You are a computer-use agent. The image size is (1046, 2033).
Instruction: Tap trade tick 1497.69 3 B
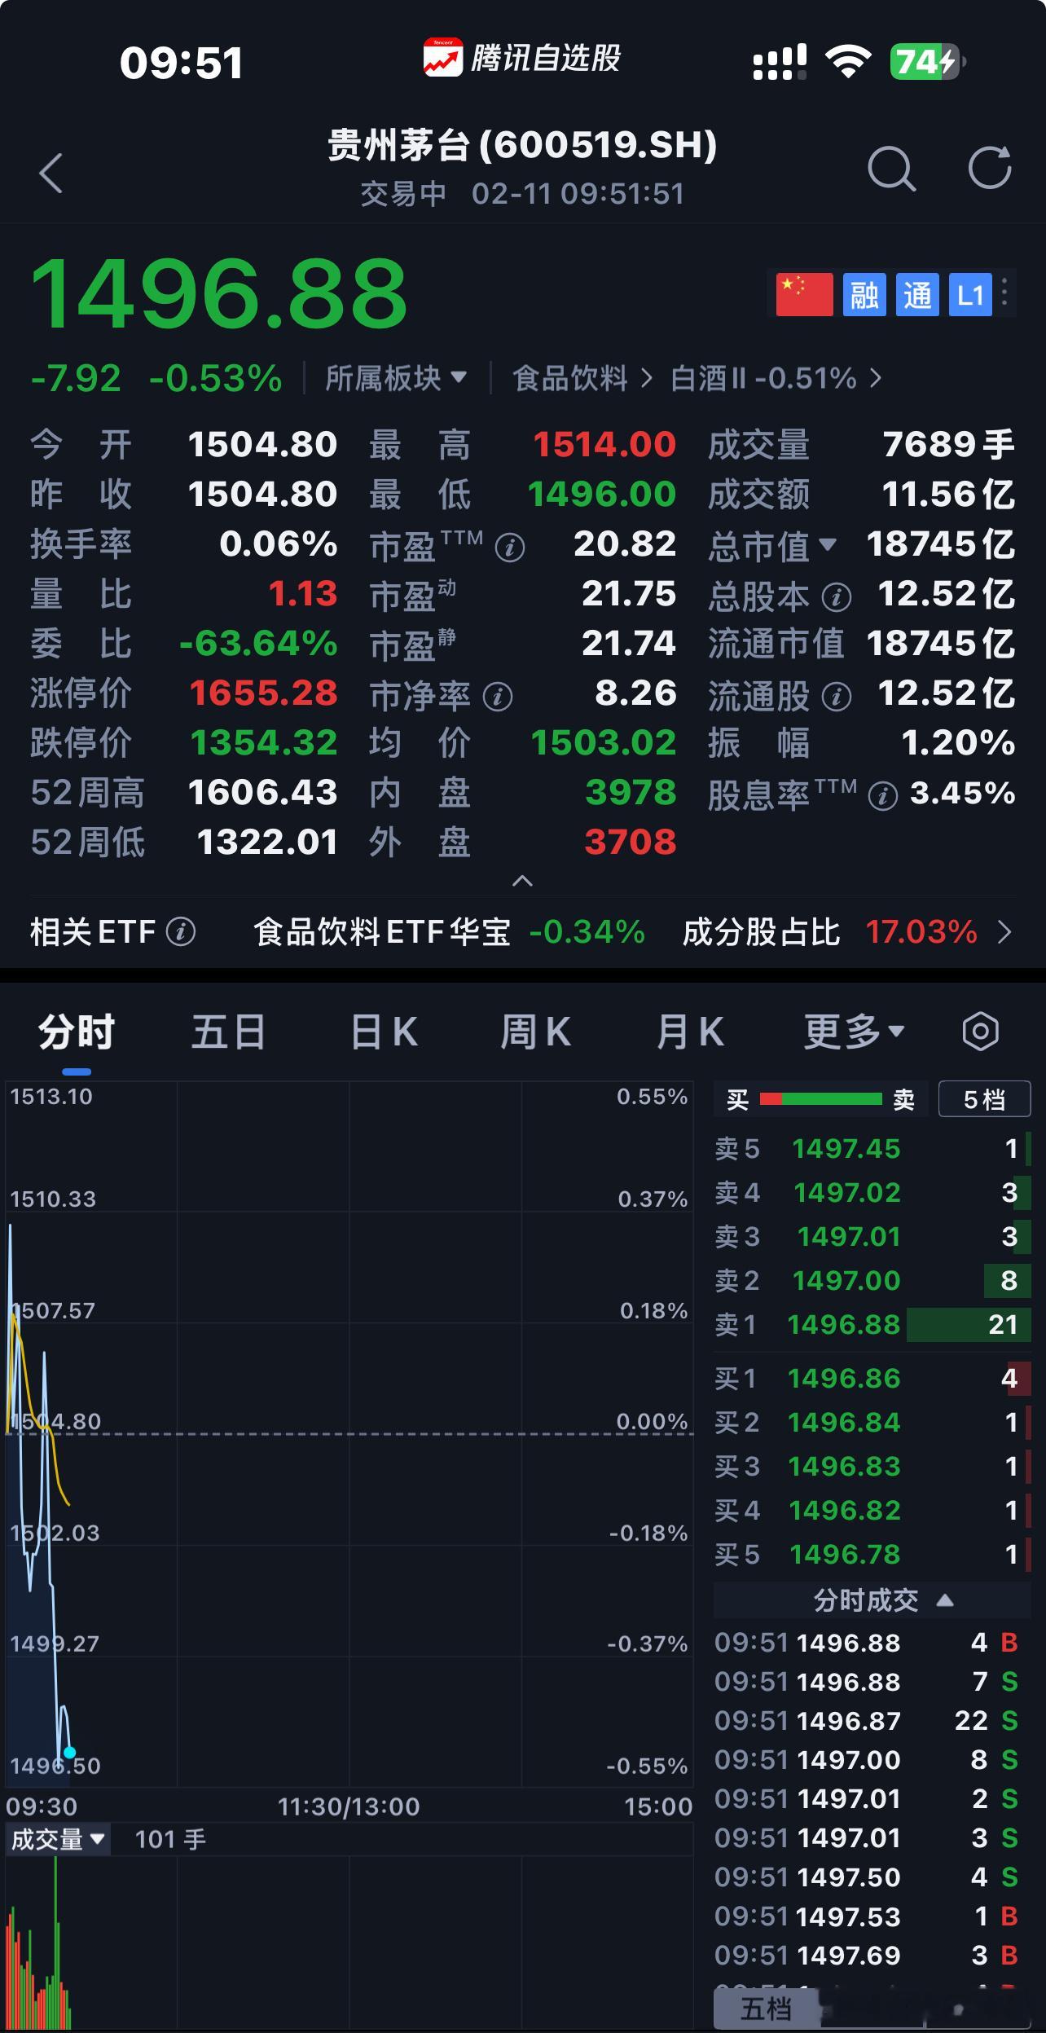(x=867, y=1955)
